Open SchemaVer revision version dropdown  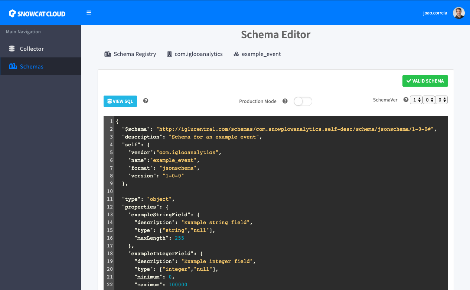pyautogui.click(x=428, y=100)
